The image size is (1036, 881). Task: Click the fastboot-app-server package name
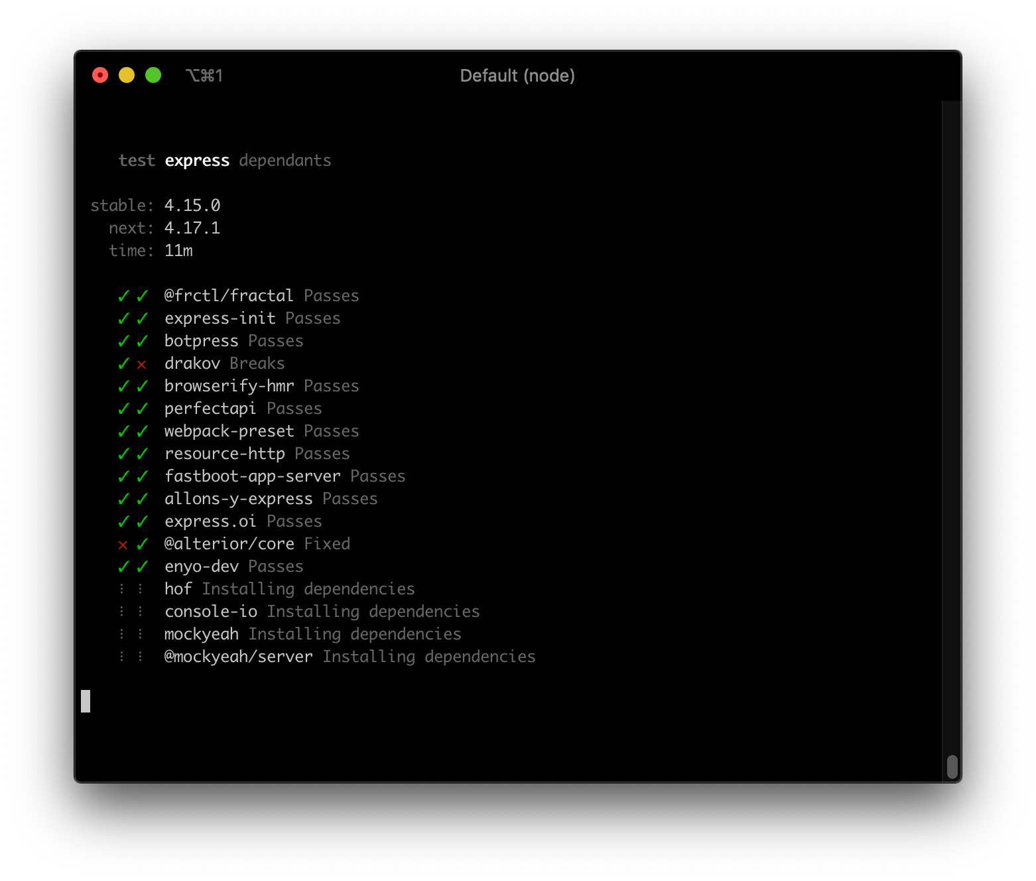point(253,476)
